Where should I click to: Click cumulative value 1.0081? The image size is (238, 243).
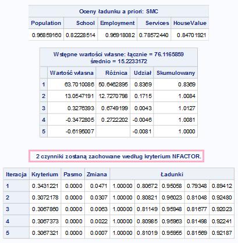(187, 119)
